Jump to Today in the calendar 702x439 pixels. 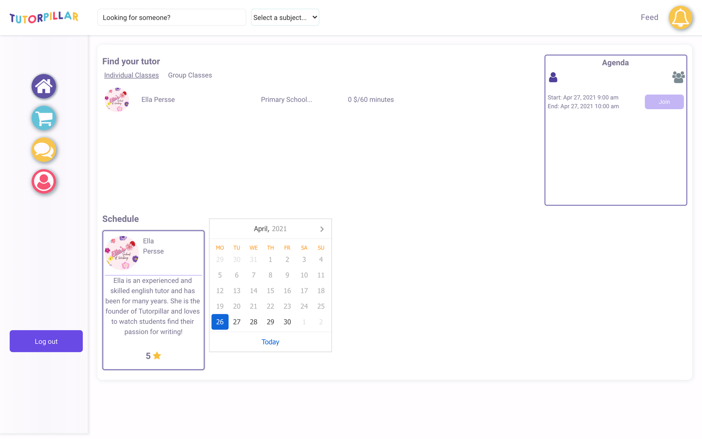(x=270, y=342)
